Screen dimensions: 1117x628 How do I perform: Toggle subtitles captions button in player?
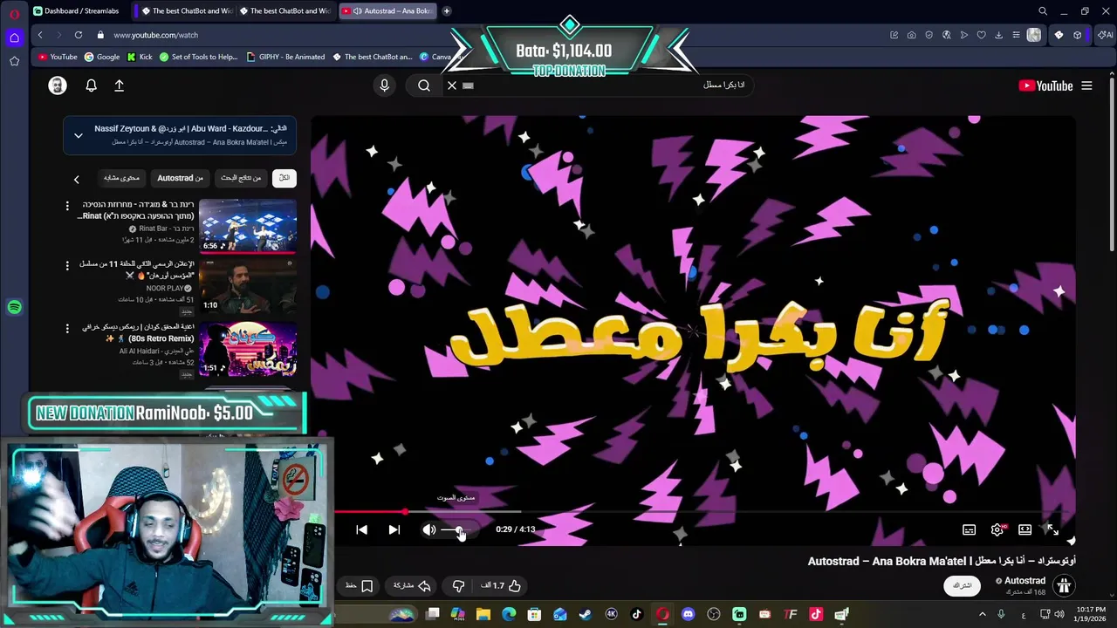[x=969, y=529]
